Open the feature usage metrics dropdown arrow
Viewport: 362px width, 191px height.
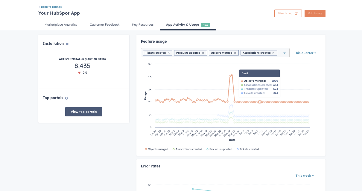click(x=284, y=53)
